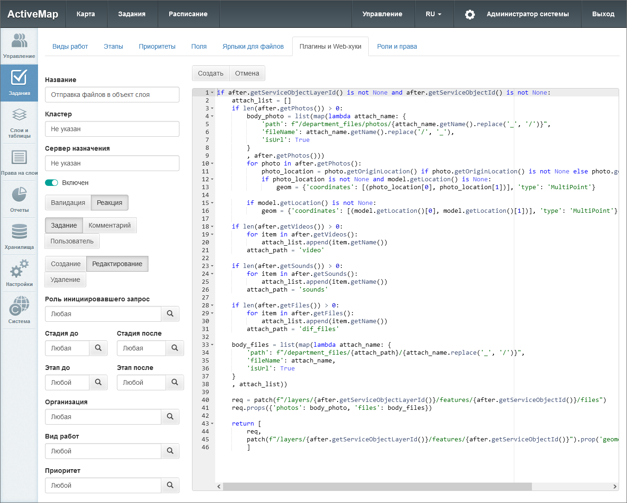
Task: Open the Права на слои sidebar icon
Action: click(19, 162)
